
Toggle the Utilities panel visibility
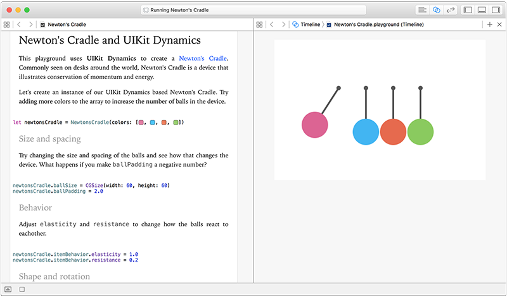496,10
